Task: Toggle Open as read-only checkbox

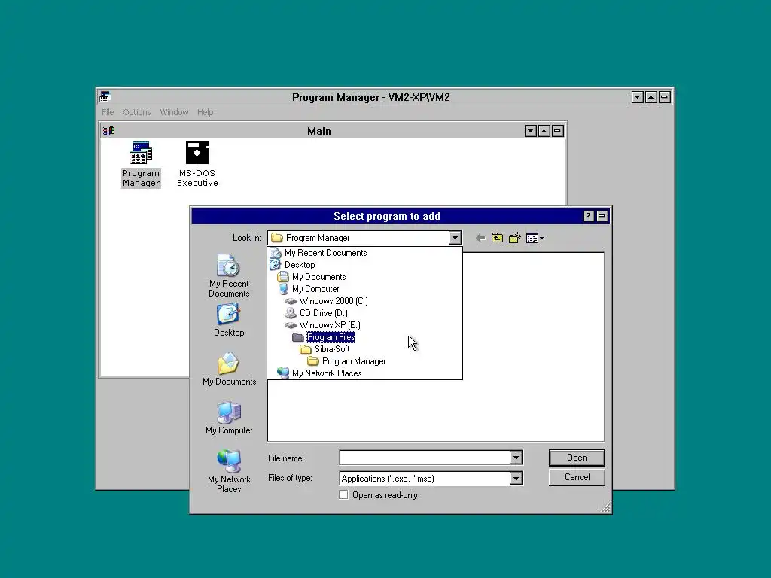Action: pos(343,495)
